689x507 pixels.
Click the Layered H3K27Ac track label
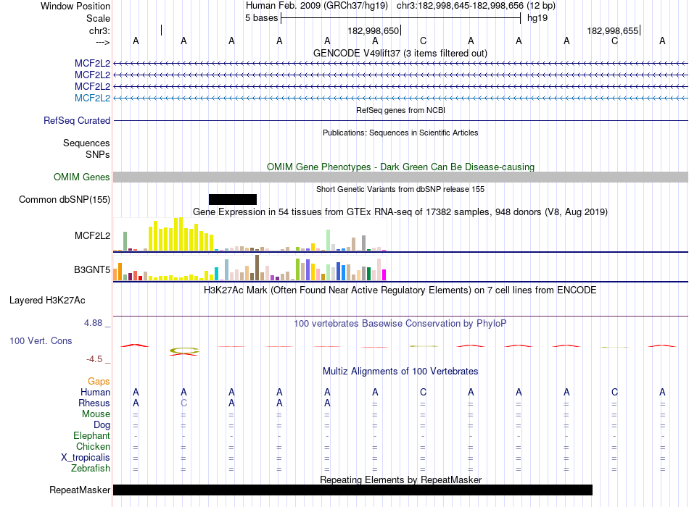click(47, 301)
